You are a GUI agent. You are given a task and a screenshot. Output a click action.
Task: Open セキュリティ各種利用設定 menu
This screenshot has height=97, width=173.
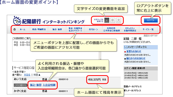[130, 29]
